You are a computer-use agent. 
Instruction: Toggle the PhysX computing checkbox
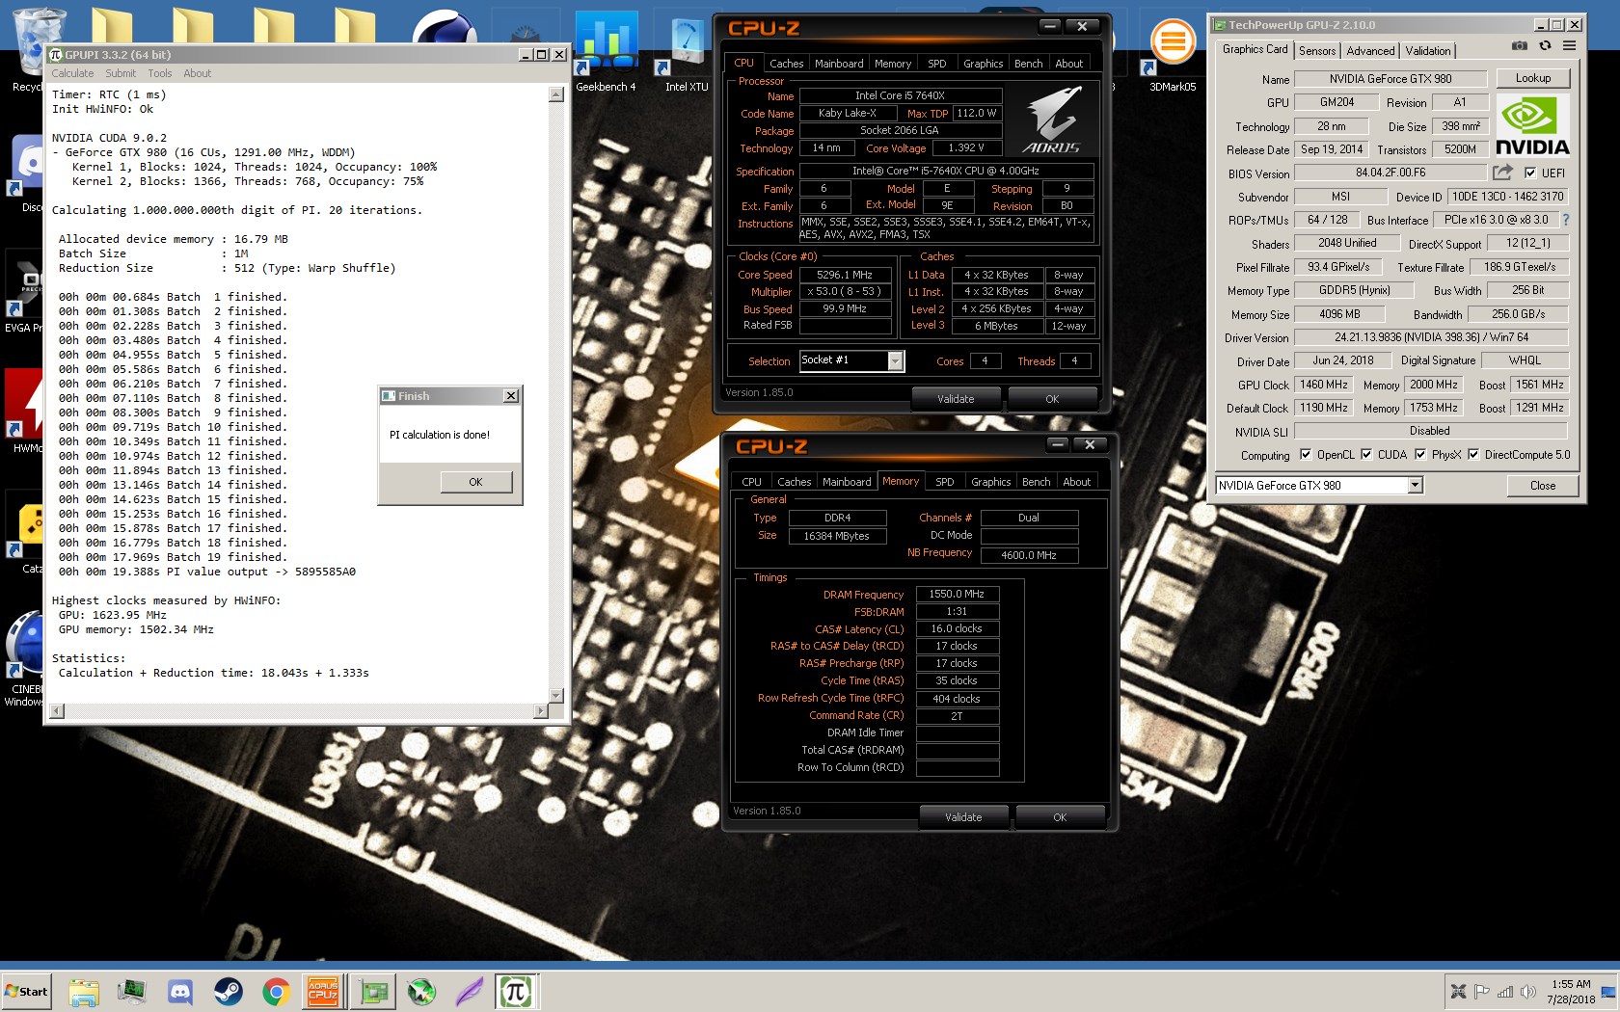point(1420,455)
